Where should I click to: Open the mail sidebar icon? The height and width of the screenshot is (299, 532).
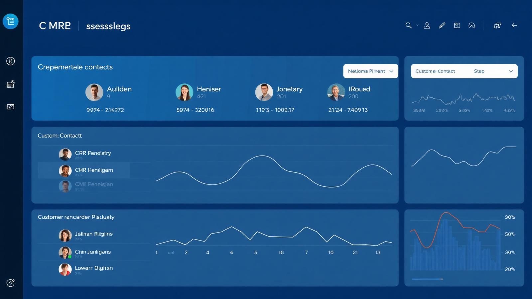pyautogui.click(x=11, y=107)
